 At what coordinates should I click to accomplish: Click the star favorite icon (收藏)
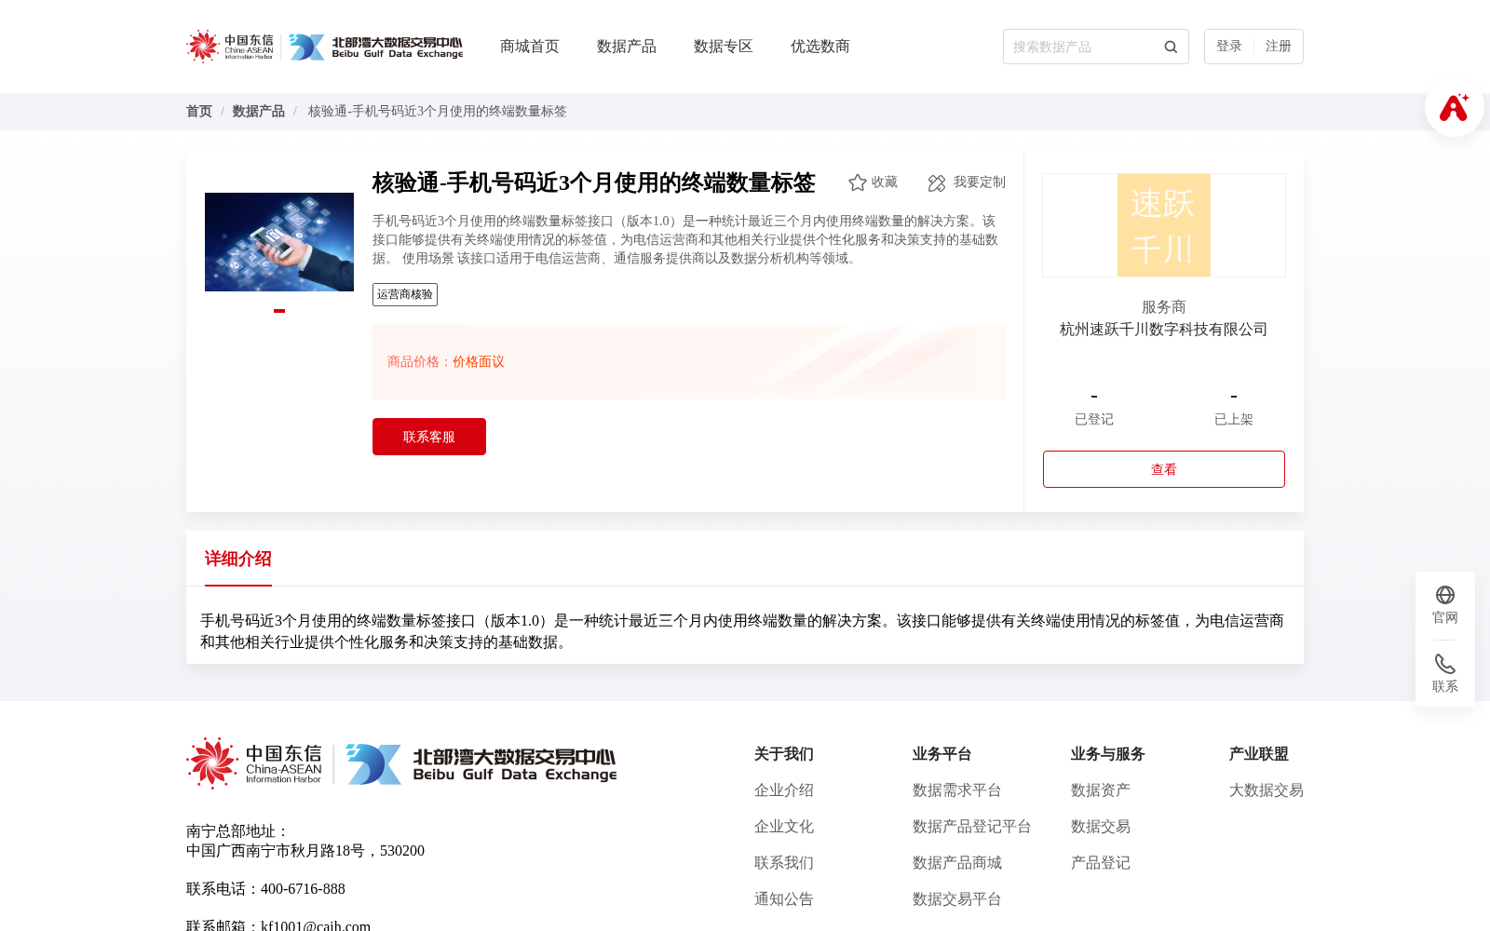coord(858,182)
